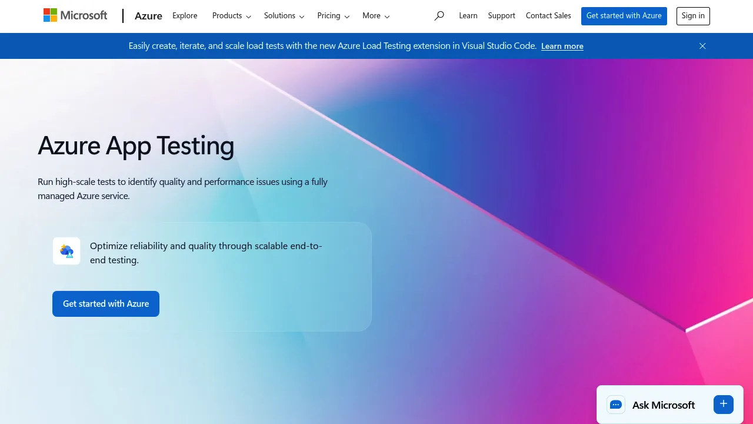Click the Microsoft logo

click(75, 16)
